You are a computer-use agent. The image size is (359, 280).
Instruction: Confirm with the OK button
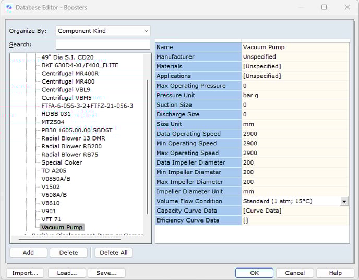[x=254, y=273]
